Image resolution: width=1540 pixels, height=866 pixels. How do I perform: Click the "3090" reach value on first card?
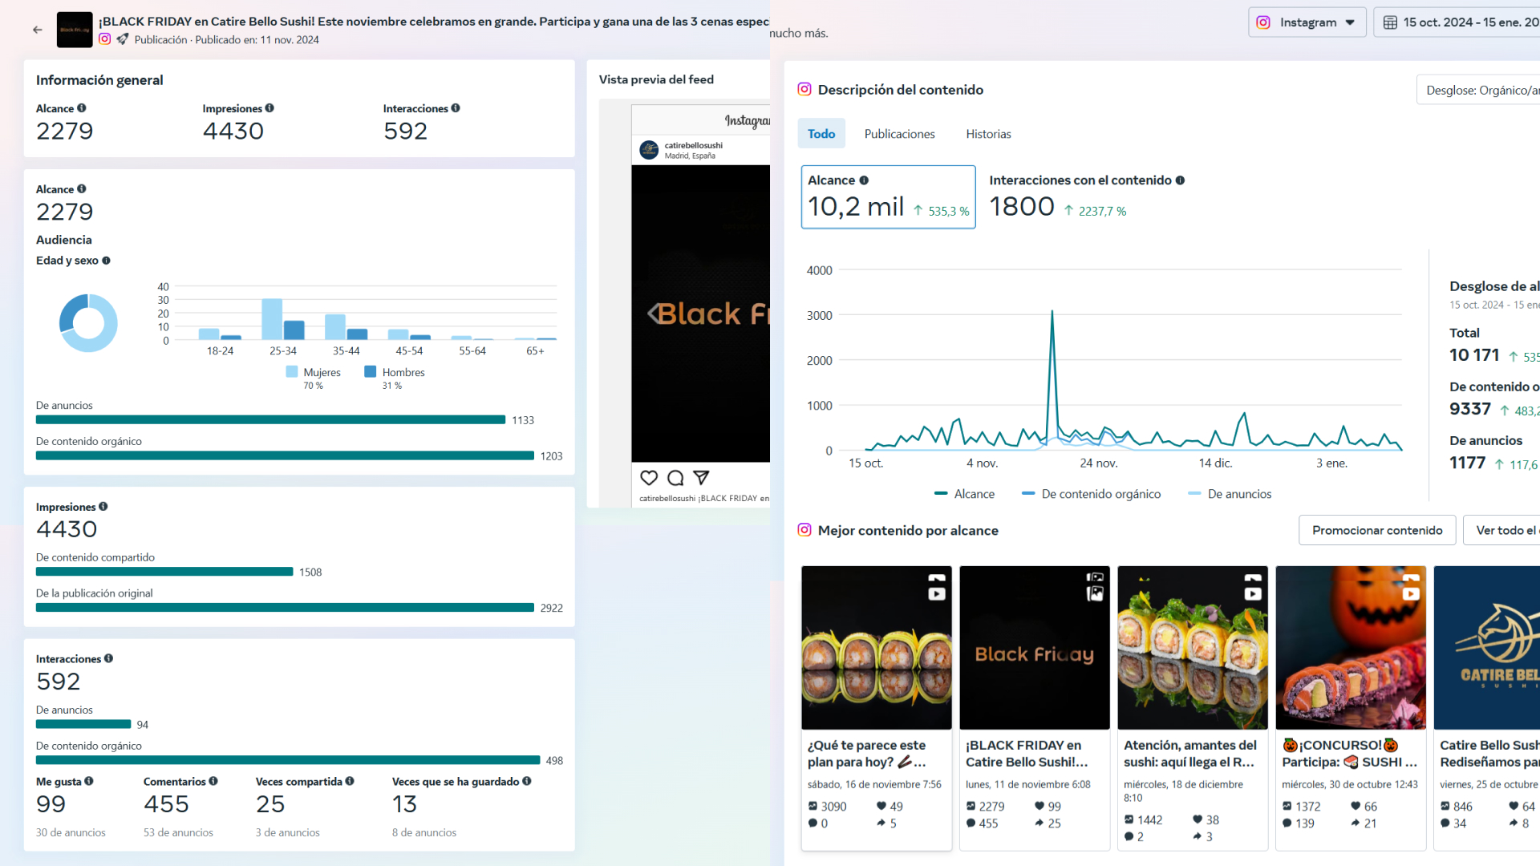pos(833,807)
